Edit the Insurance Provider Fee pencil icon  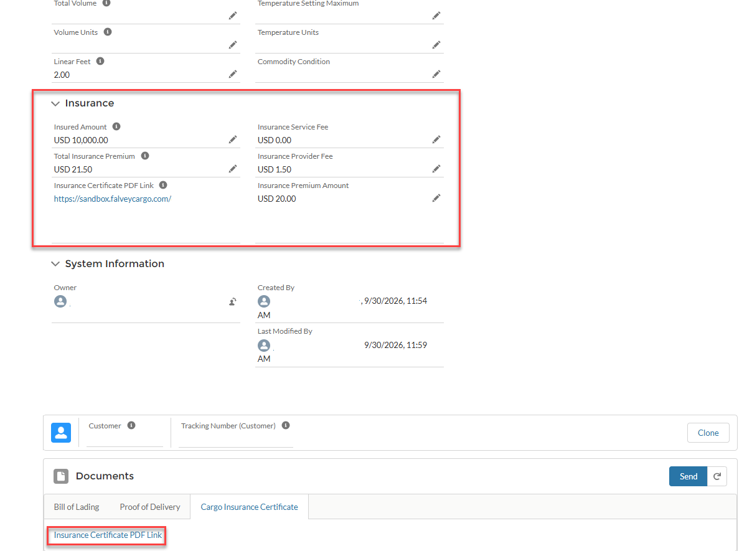pos(436,169)
